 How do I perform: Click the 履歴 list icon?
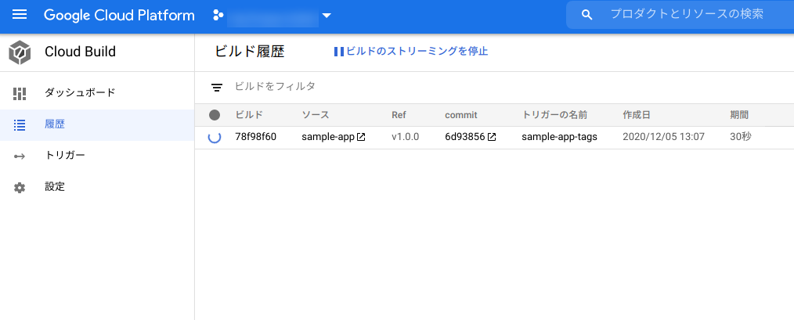point(20,125)
